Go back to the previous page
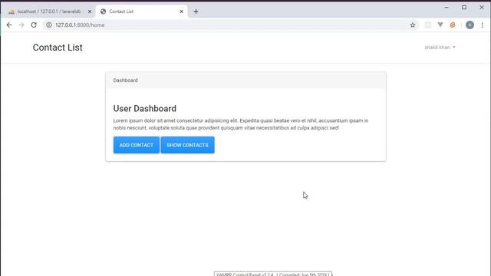The height and width of the screenshot is (276, 491). pos(9,25)
